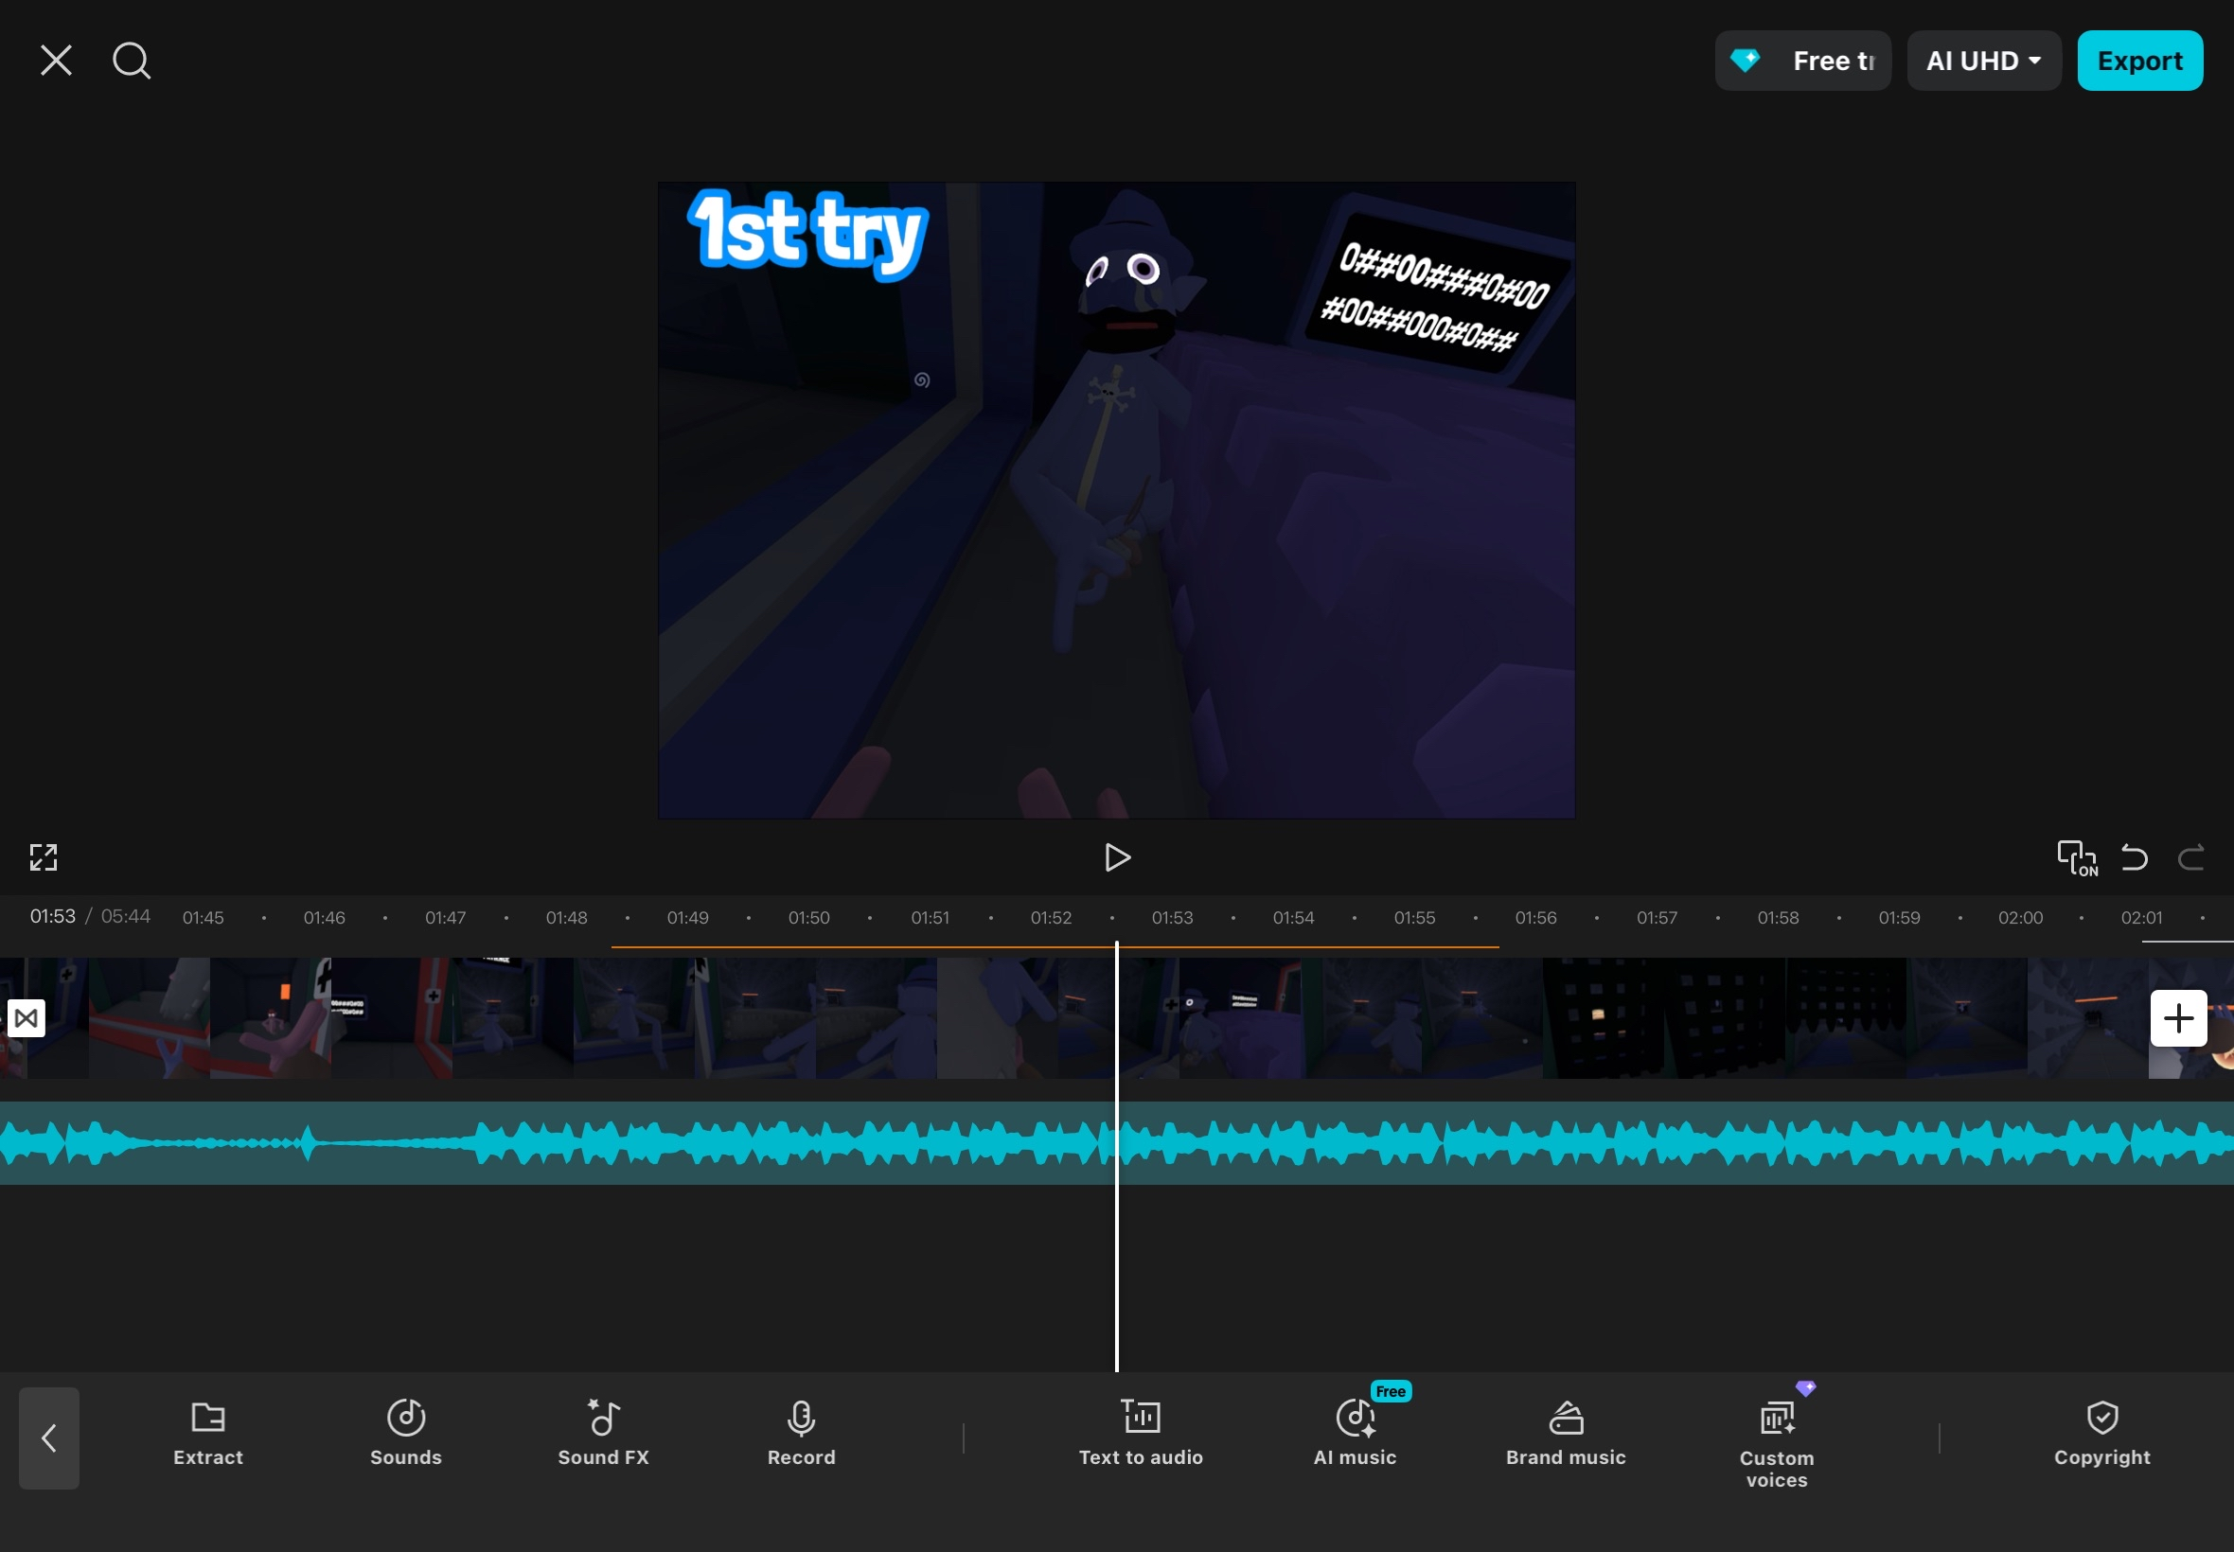Click the 01:51 ruler timestamp
Screen dimensions: 2234x1552
[930, 917]
